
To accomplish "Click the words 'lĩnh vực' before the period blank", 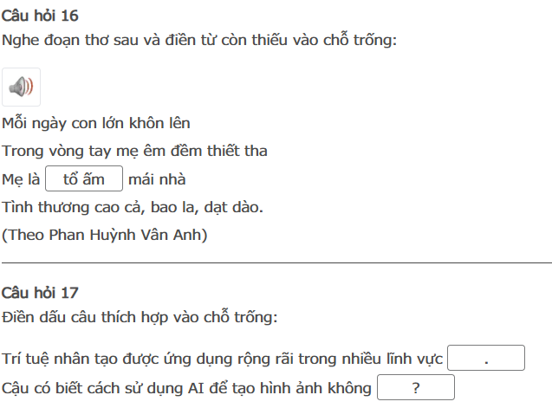I will [x=414, y=359].
